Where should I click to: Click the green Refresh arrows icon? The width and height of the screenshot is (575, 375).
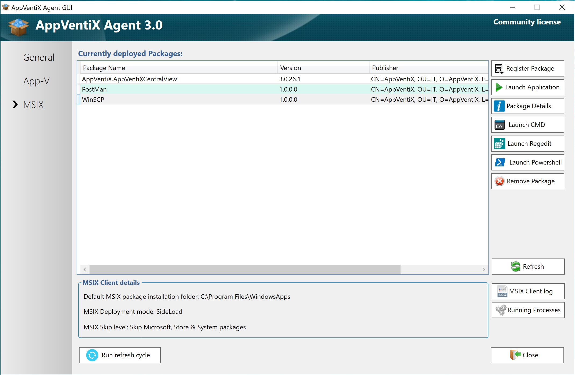pos(515,267)
